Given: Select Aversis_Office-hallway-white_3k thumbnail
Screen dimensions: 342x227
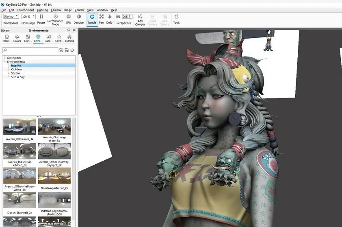Looking at the screenshot, I should (19, 176).
